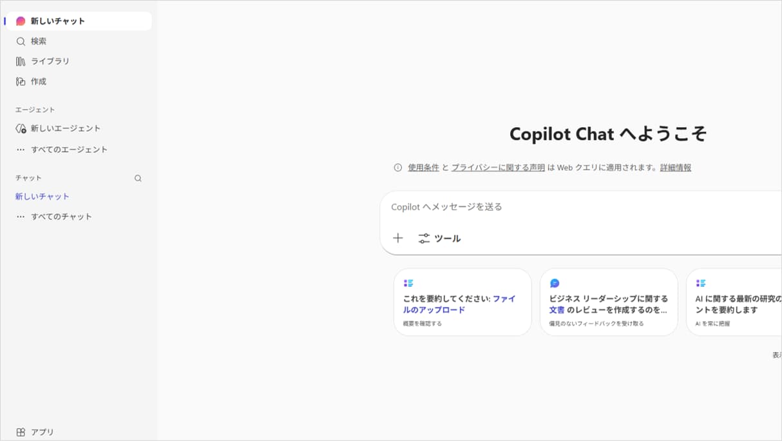Click the magnifier icon next to 検索
This screenshot has width=782, height=441.
tap(21, 41)
